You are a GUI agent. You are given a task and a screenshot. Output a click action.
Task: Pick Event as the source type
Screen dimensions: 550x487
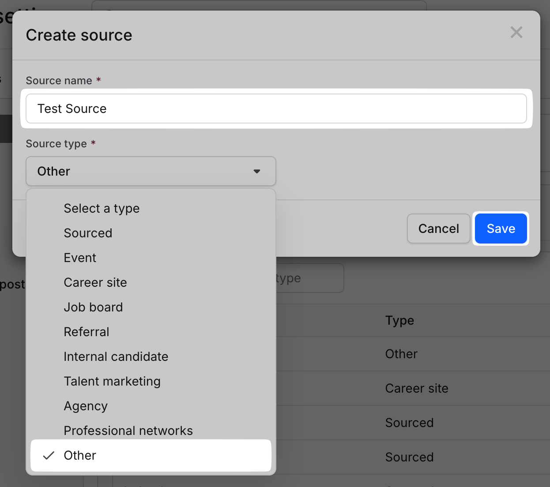(x=80, y=258)
